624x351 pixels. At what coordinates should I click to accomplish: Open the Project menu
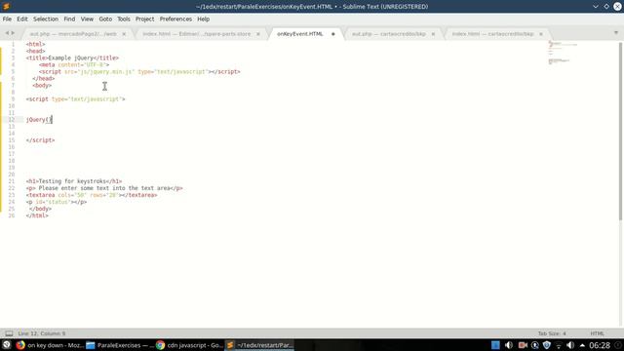click(145, 19)
